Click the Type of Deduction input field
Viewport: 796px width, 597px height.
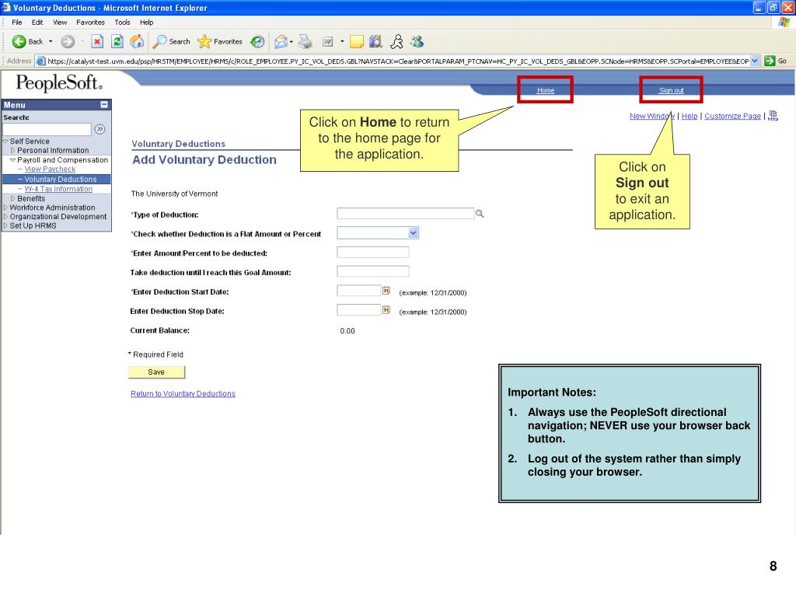tap(405, 213)
